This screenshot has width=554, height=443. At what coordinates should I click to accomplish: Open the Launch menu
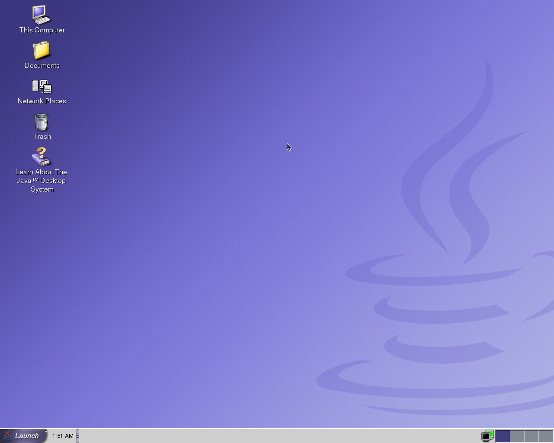click(x=23, y=436)
